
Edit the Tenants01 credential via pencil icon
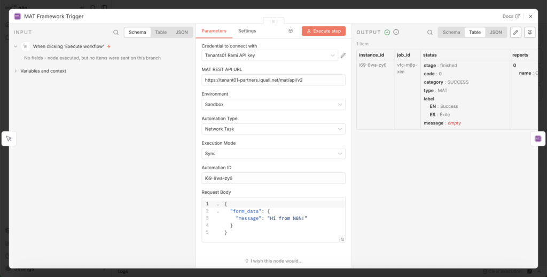click(343, 55)
